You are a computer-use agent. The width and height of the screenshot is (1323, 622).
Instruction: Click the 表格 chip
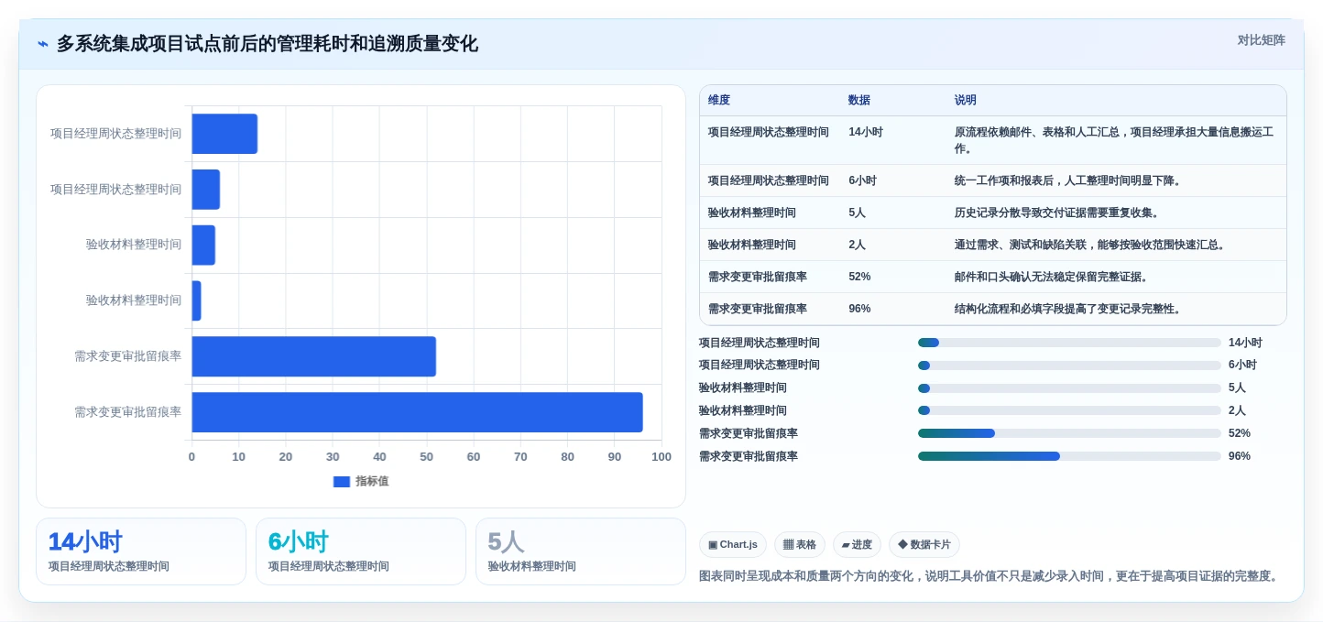point(800,544)
